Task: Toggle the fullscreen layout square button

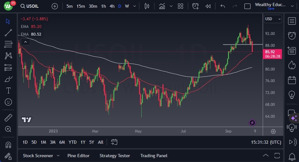Action: (247, 6)
